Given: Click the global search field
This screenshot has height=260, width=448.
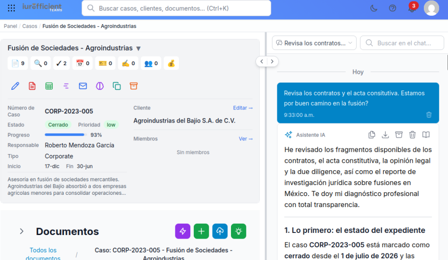Looking at the screenshot, I should click(176, 8).
